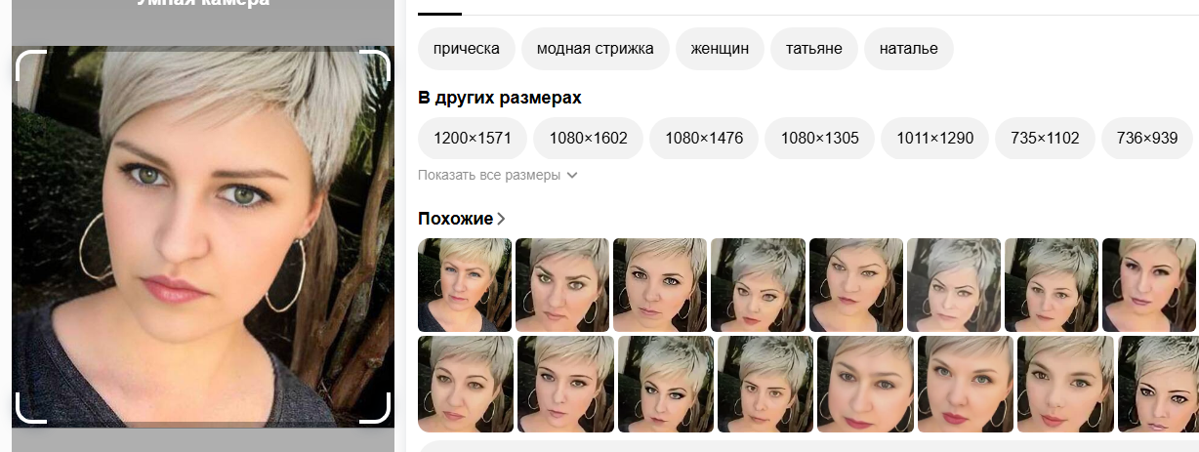Pick the 1011×1290 image size
Screen dimensions: 1199x452
pos(934,138)
